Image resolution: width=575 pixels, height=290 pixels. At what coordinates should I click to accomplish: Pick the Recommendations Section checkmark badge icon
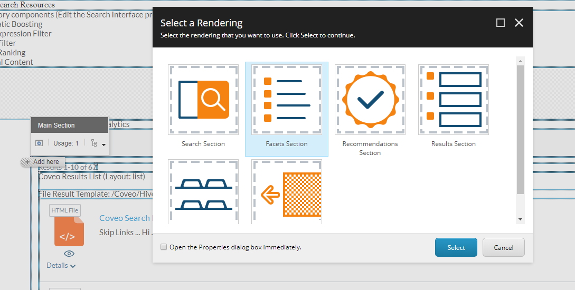[370, 100]
